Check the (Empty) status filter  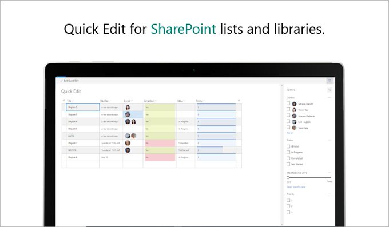tap(288, 146)
